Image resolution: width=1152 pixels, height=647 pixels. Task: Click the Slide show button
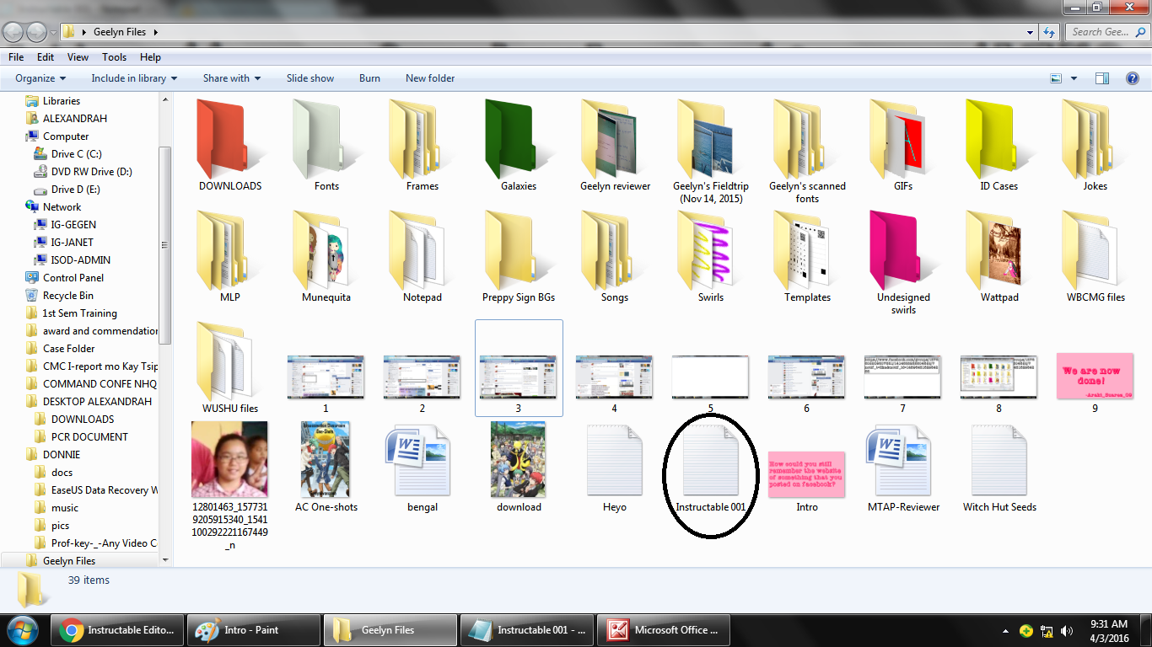(x=310, y=78)
